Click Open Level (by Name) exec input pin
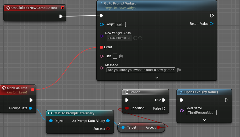 (x=182, y=100)
